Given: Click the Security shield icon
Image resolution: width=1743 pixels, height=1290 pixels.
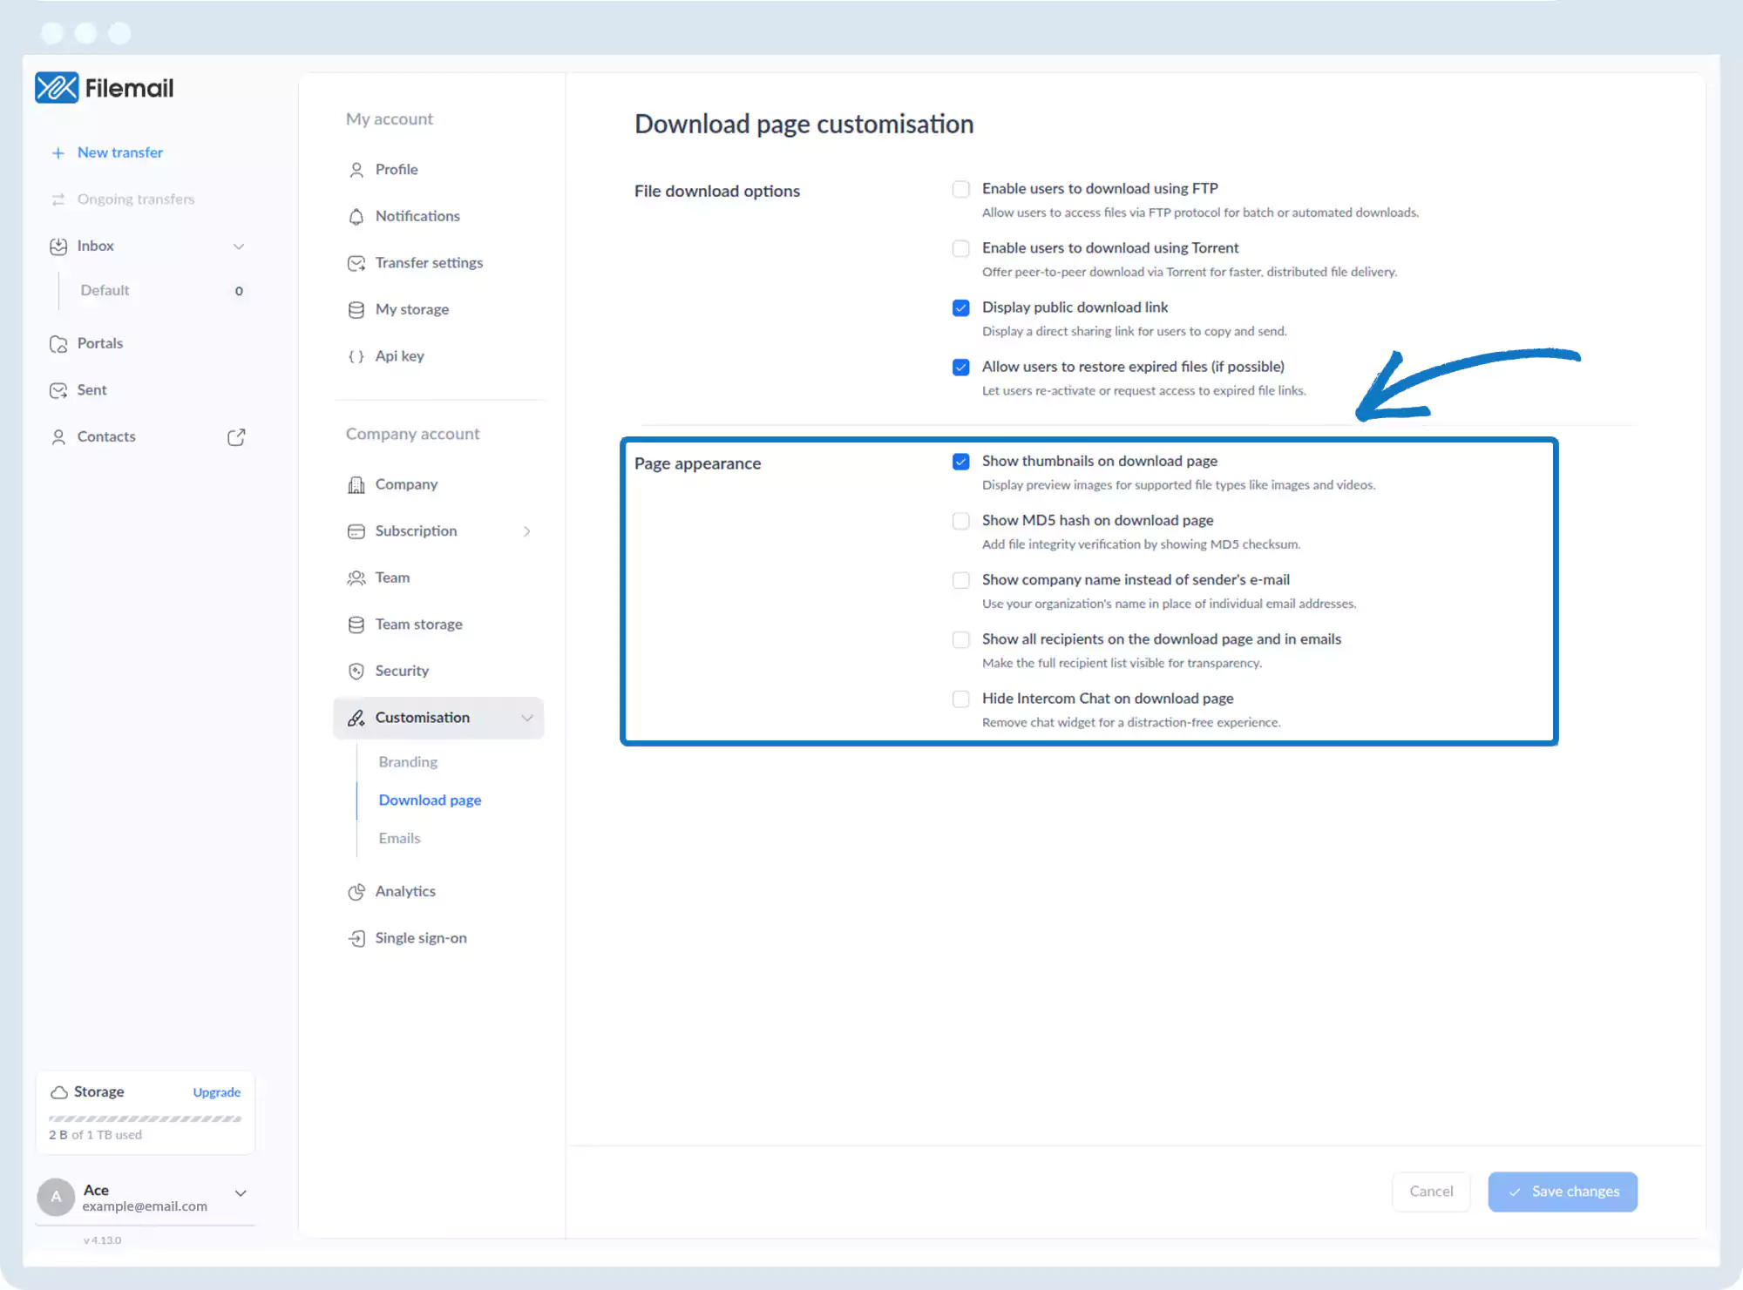Looking at the screenshot, I should (x=356, y=672).
